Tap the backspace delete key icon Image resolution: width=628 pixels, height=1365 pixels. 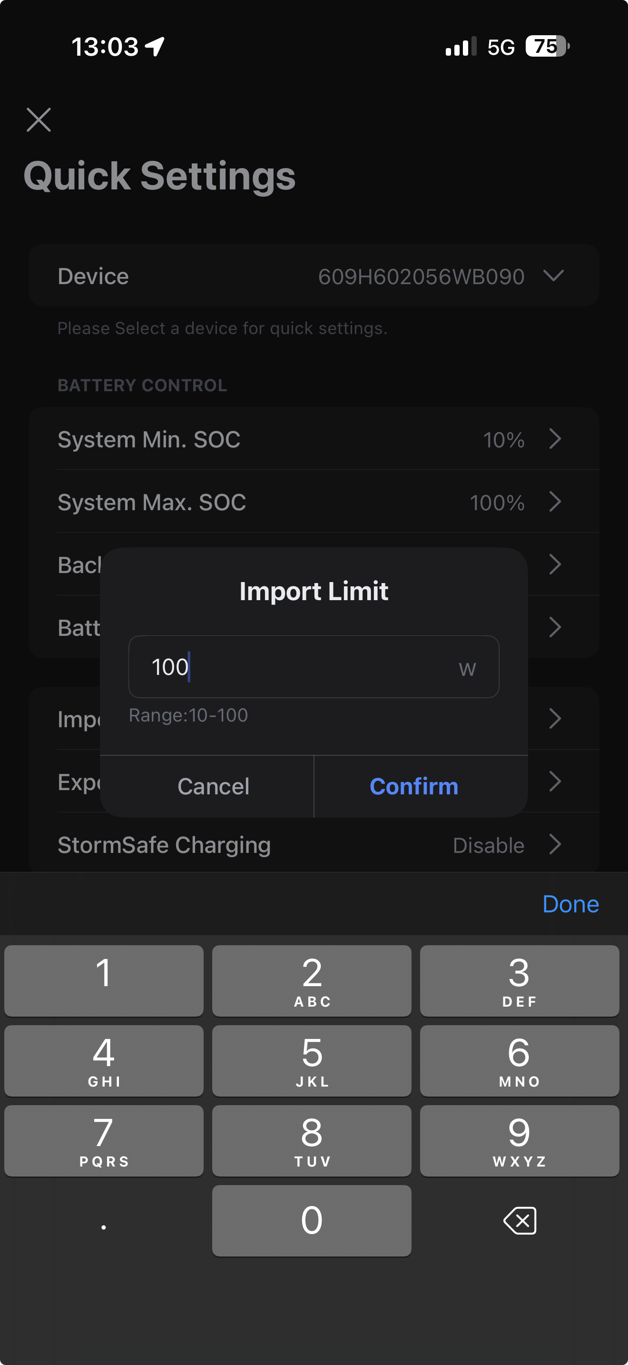(x=520, y=1221)
